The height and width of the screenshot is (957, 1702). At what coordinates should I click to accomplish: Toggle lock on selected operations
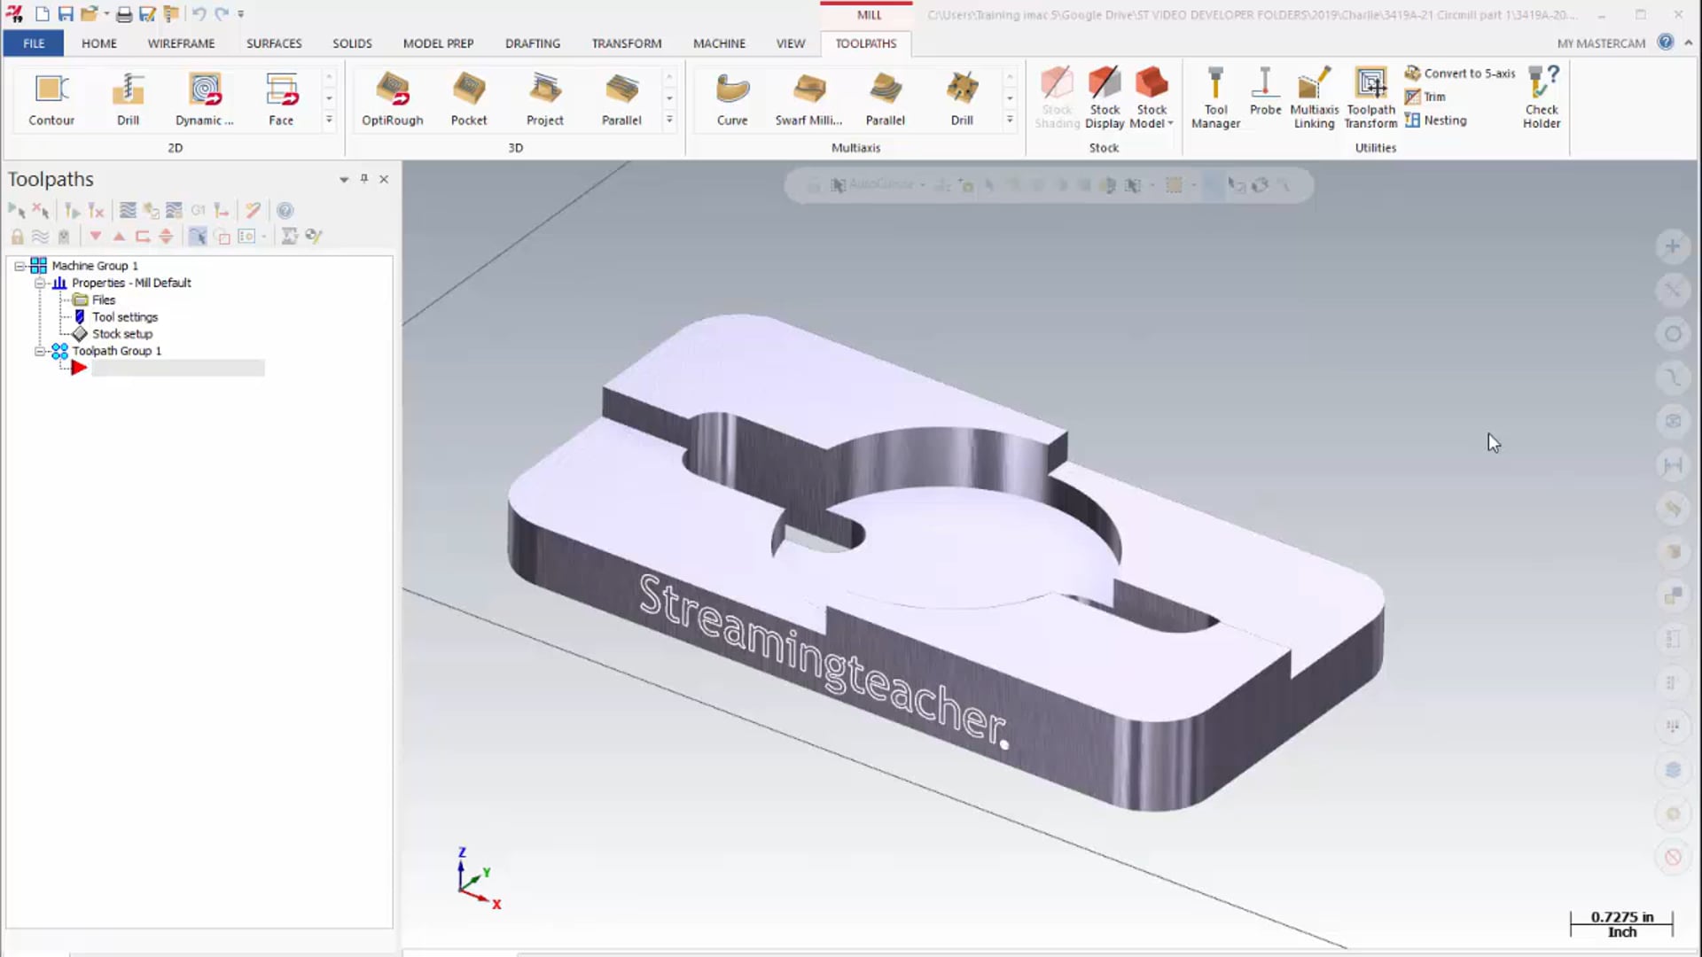17,237
